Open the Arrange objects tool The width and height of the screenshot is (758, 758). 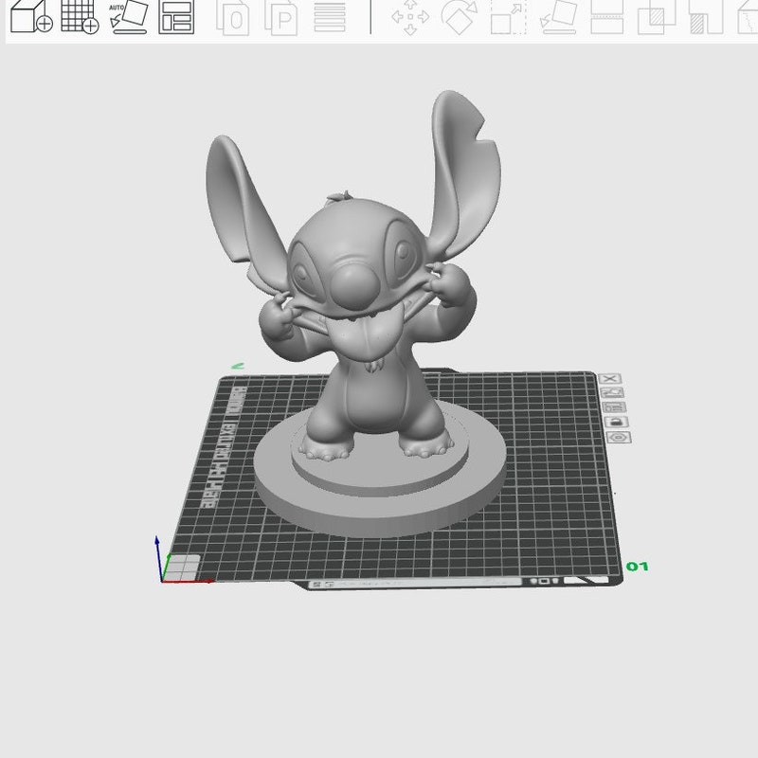pyautogui.click(x=177, y=19)
